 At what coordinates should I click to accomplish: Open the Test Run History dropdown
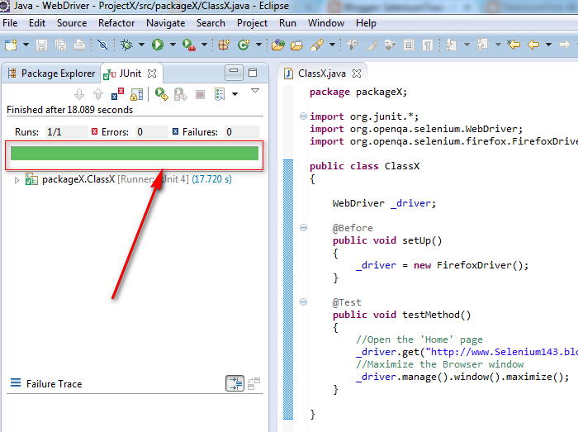pyautogui.click(x=235, y=94)
